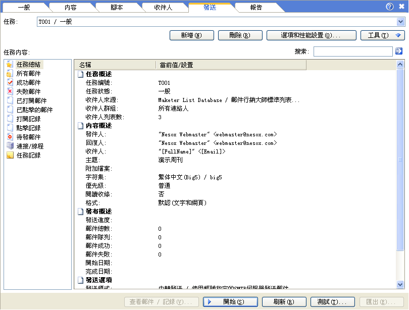This screenshot has height=310, width=409.
Task: Collapse the 發布概述 section header
Action: pos(80,212)
